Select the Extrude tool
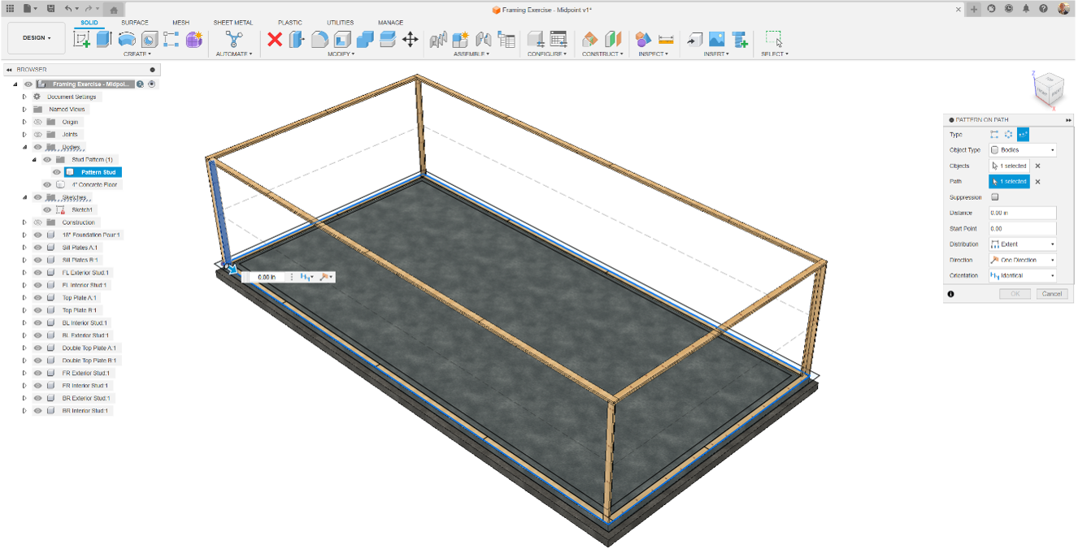Screen dimensions: 1078x553 [x=103, y=38]
